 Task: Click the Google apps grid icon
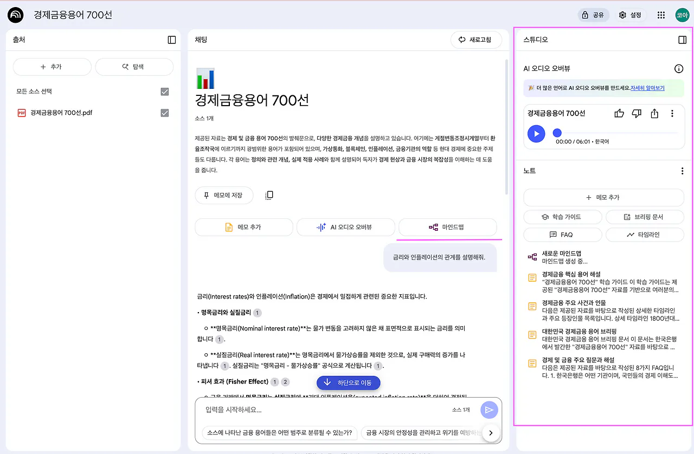(x=661, y=15)
